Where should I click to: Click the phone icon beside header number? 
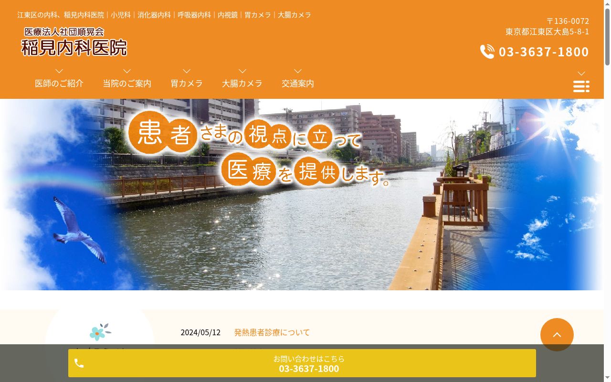pos(487,52)
